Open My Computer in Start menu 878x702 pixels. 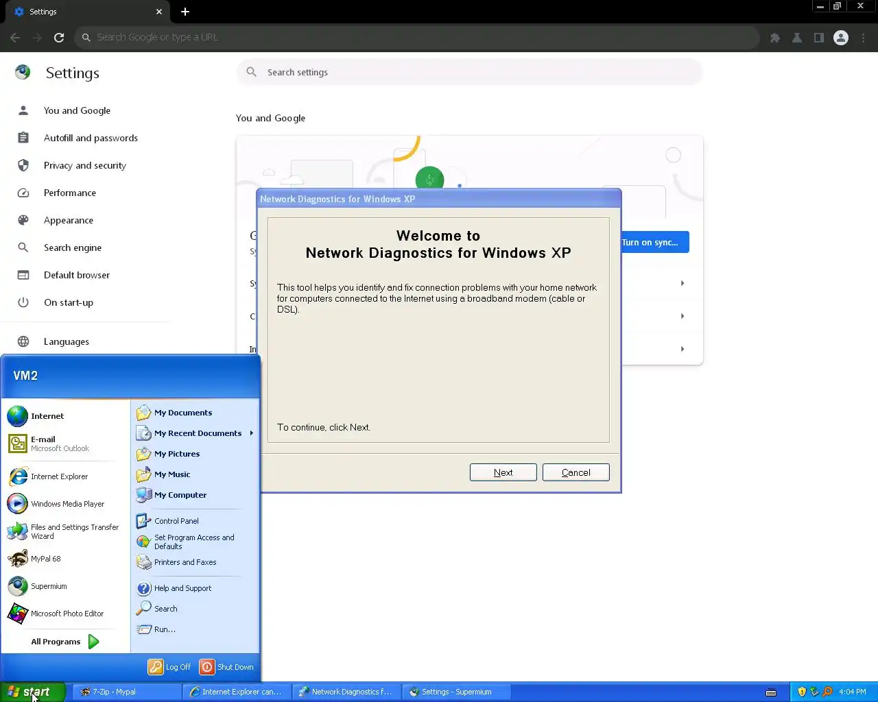195,495
